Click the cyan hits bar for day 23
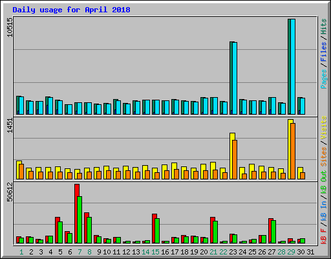 coord(235,78)
